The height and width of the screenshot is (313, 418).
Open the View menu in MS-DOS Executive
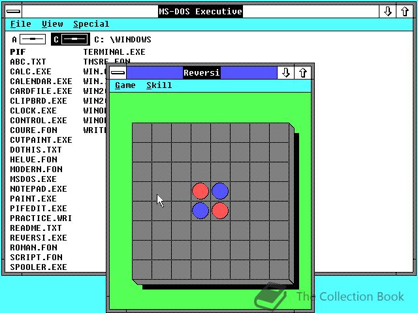pyautogui.click(x=52, y=24)
